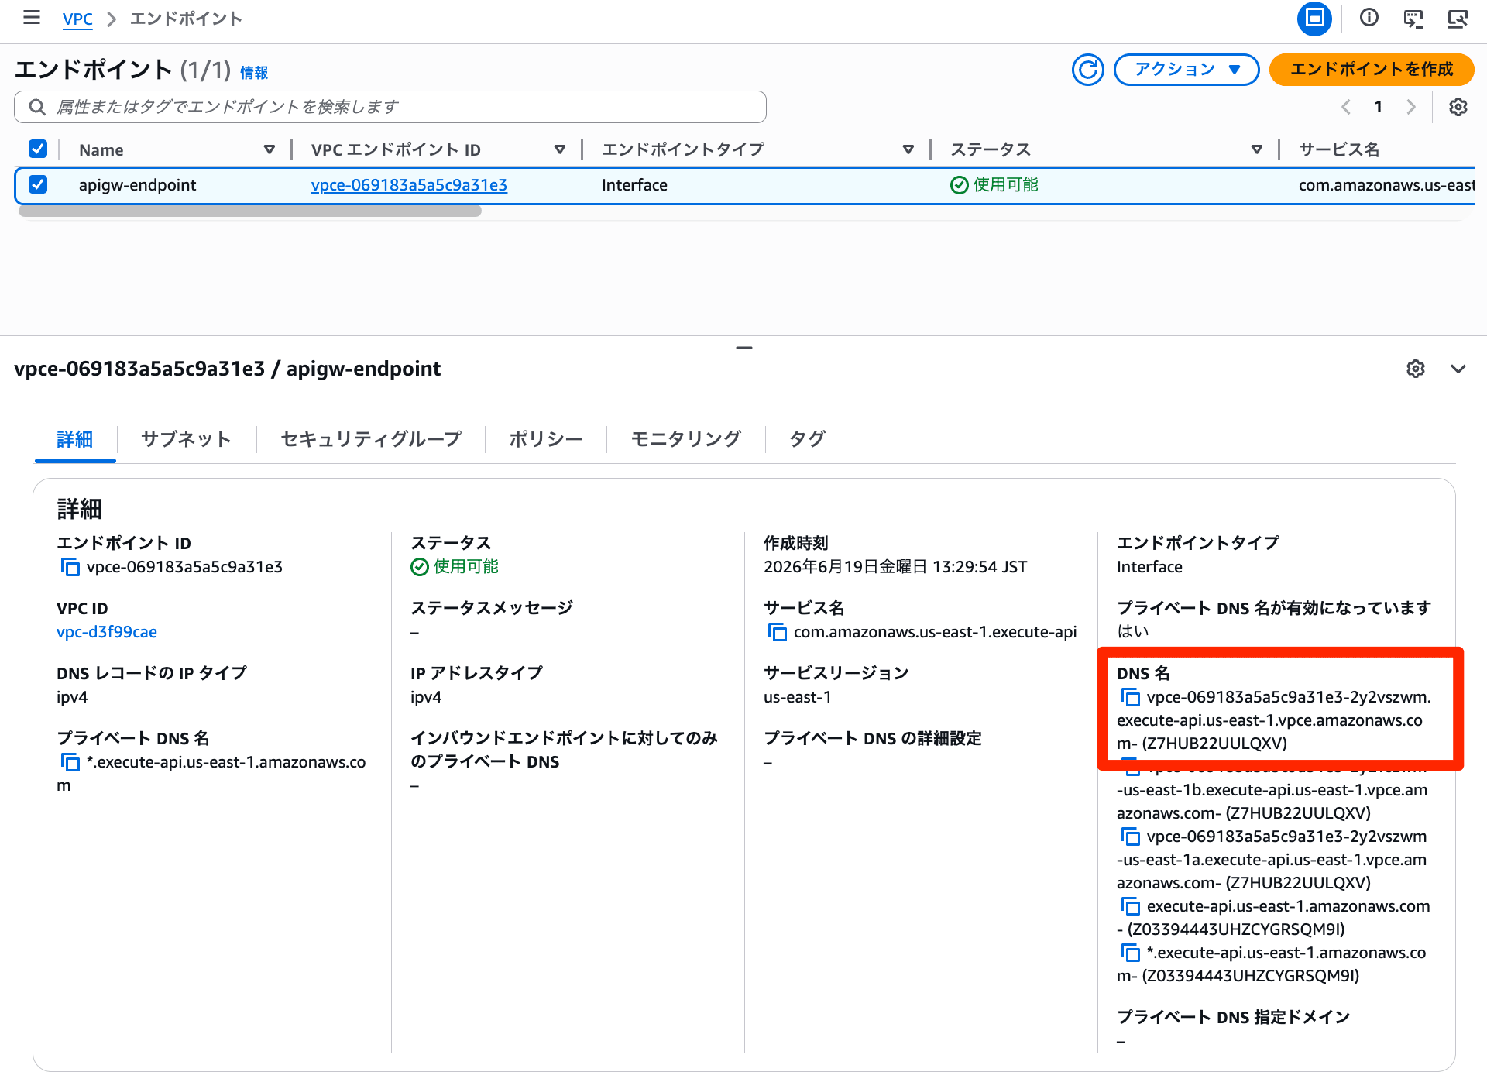
Task: Open vpce-069183a5a5c9a31e3 link in table
Action: point(409,185)
